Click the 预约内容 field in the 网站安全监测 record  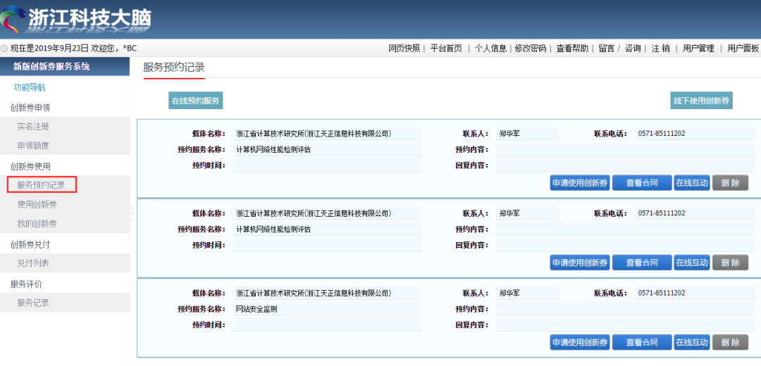[626, 309]
